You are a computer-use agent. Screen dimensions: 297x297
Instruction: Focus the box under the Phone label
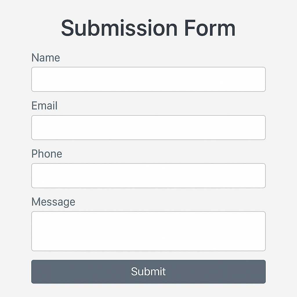pyautogui.click(x=148, y=175)
